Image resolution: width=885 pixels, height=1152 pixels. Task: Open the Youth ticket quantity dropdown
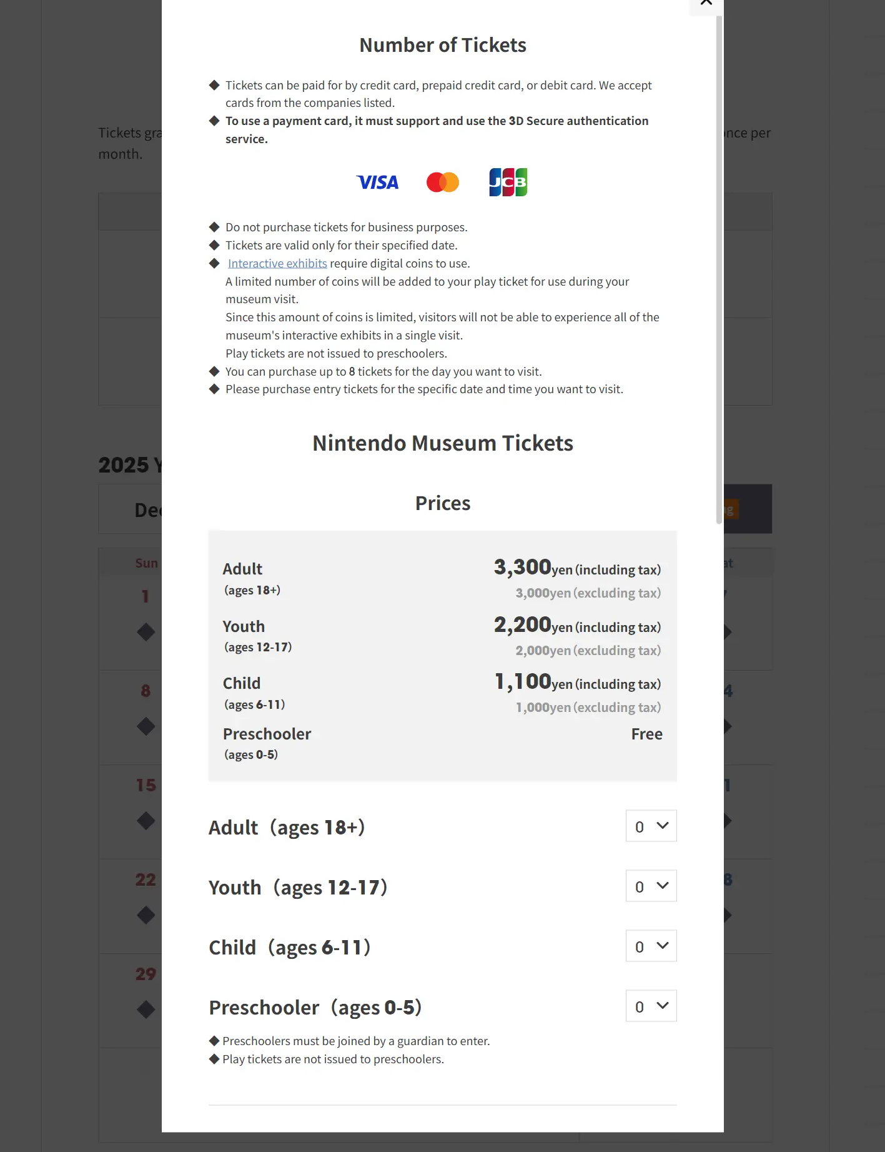tap(651, 886)
